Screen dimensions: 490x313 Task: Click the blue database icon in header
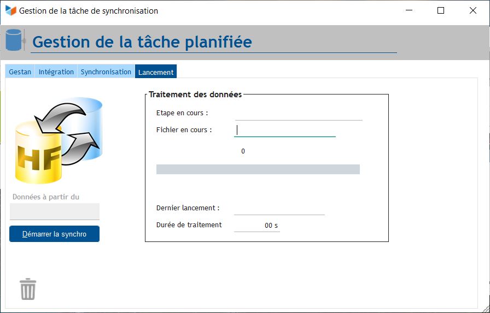click(x=15, y=40)
